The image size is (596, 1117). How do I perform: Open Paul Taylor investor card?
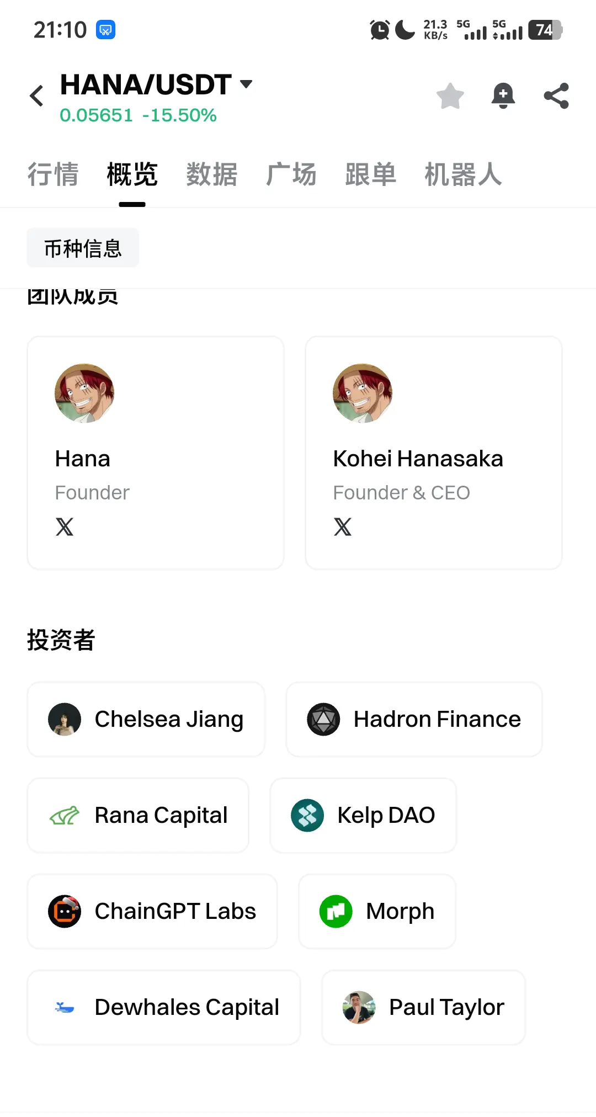click(x=423, y=1007)
